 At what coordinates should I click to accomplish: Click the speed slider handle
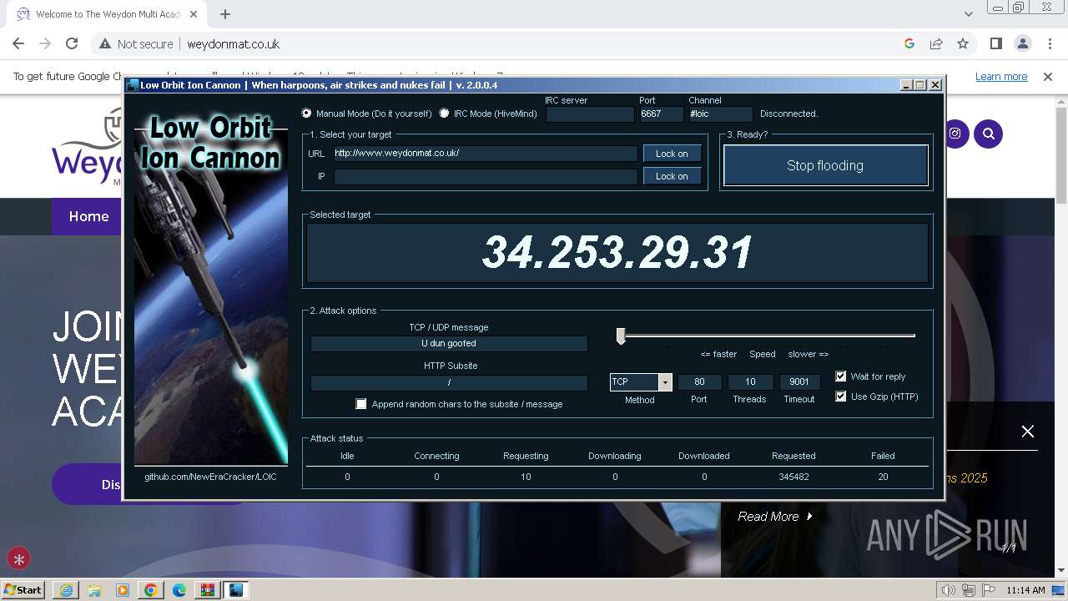coord(621,336)
